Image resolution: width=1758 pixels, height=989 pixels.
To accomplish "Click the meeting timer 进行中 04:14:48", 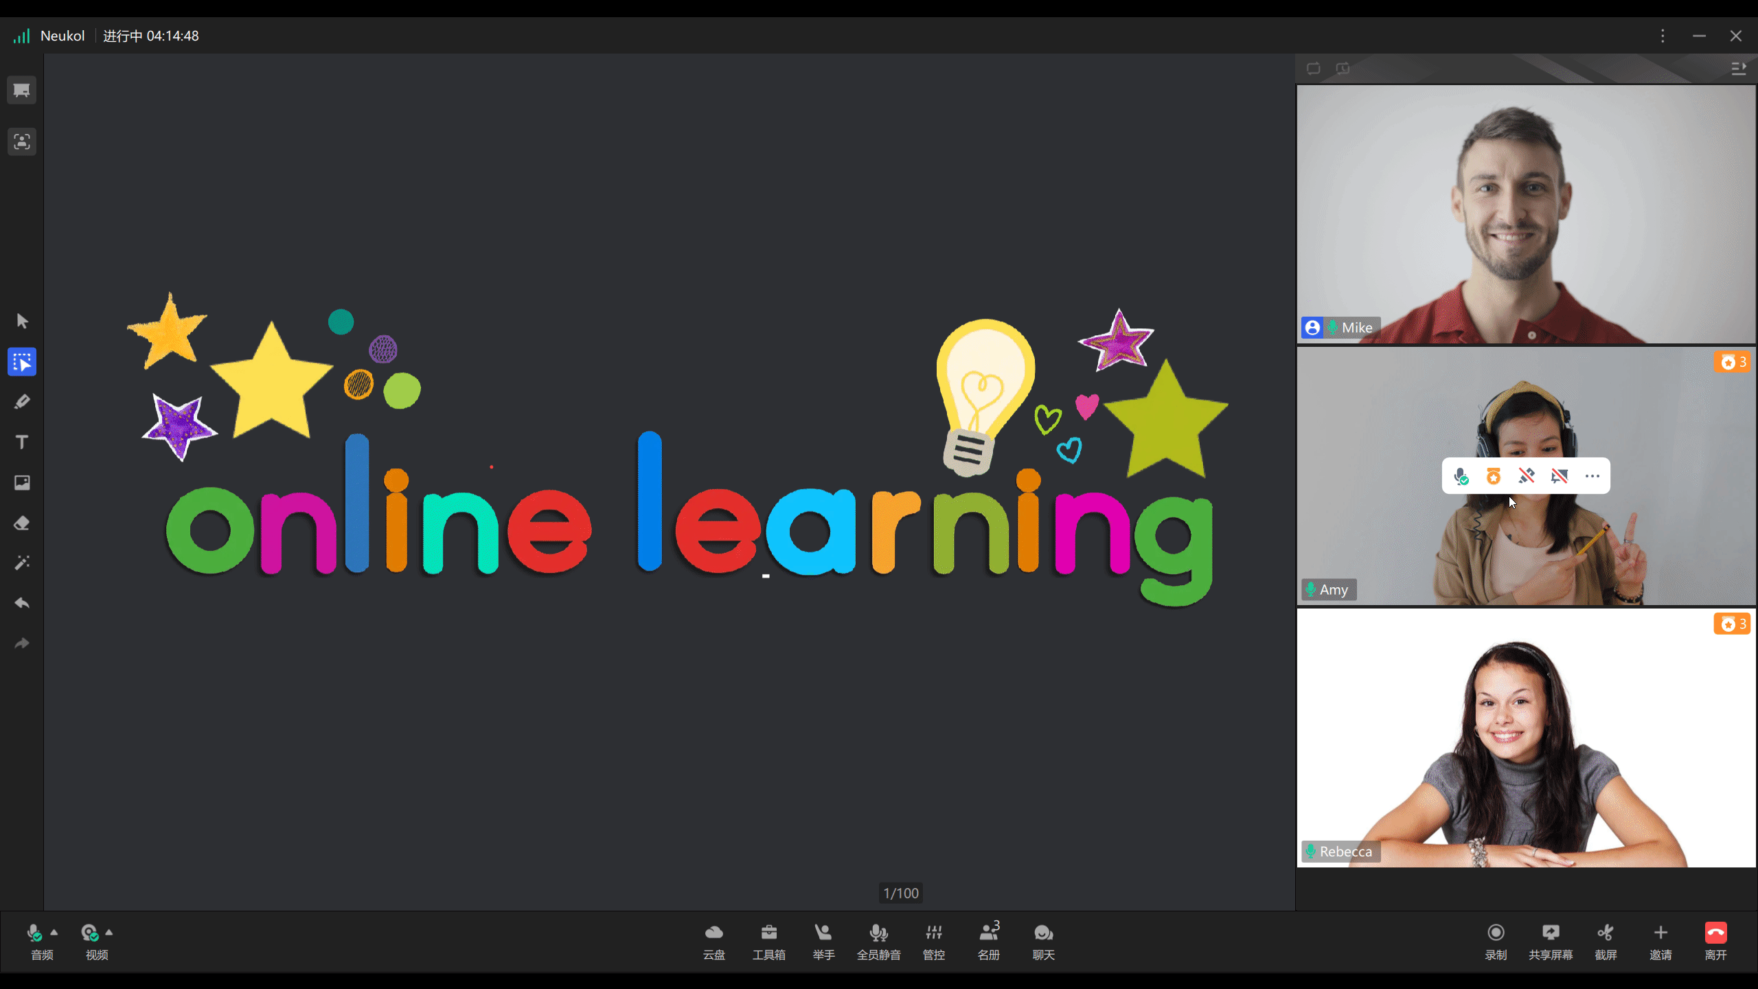I will click(151, 36).
